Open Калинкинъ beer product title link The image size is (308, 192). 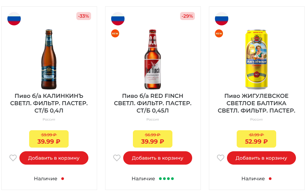[49, 103]
